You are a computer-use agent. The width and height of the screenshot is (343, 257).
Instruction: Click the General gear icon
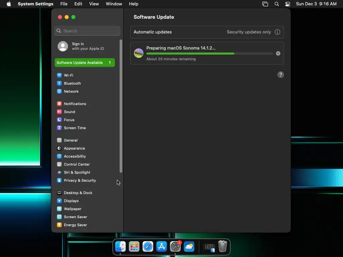point(59,140)
